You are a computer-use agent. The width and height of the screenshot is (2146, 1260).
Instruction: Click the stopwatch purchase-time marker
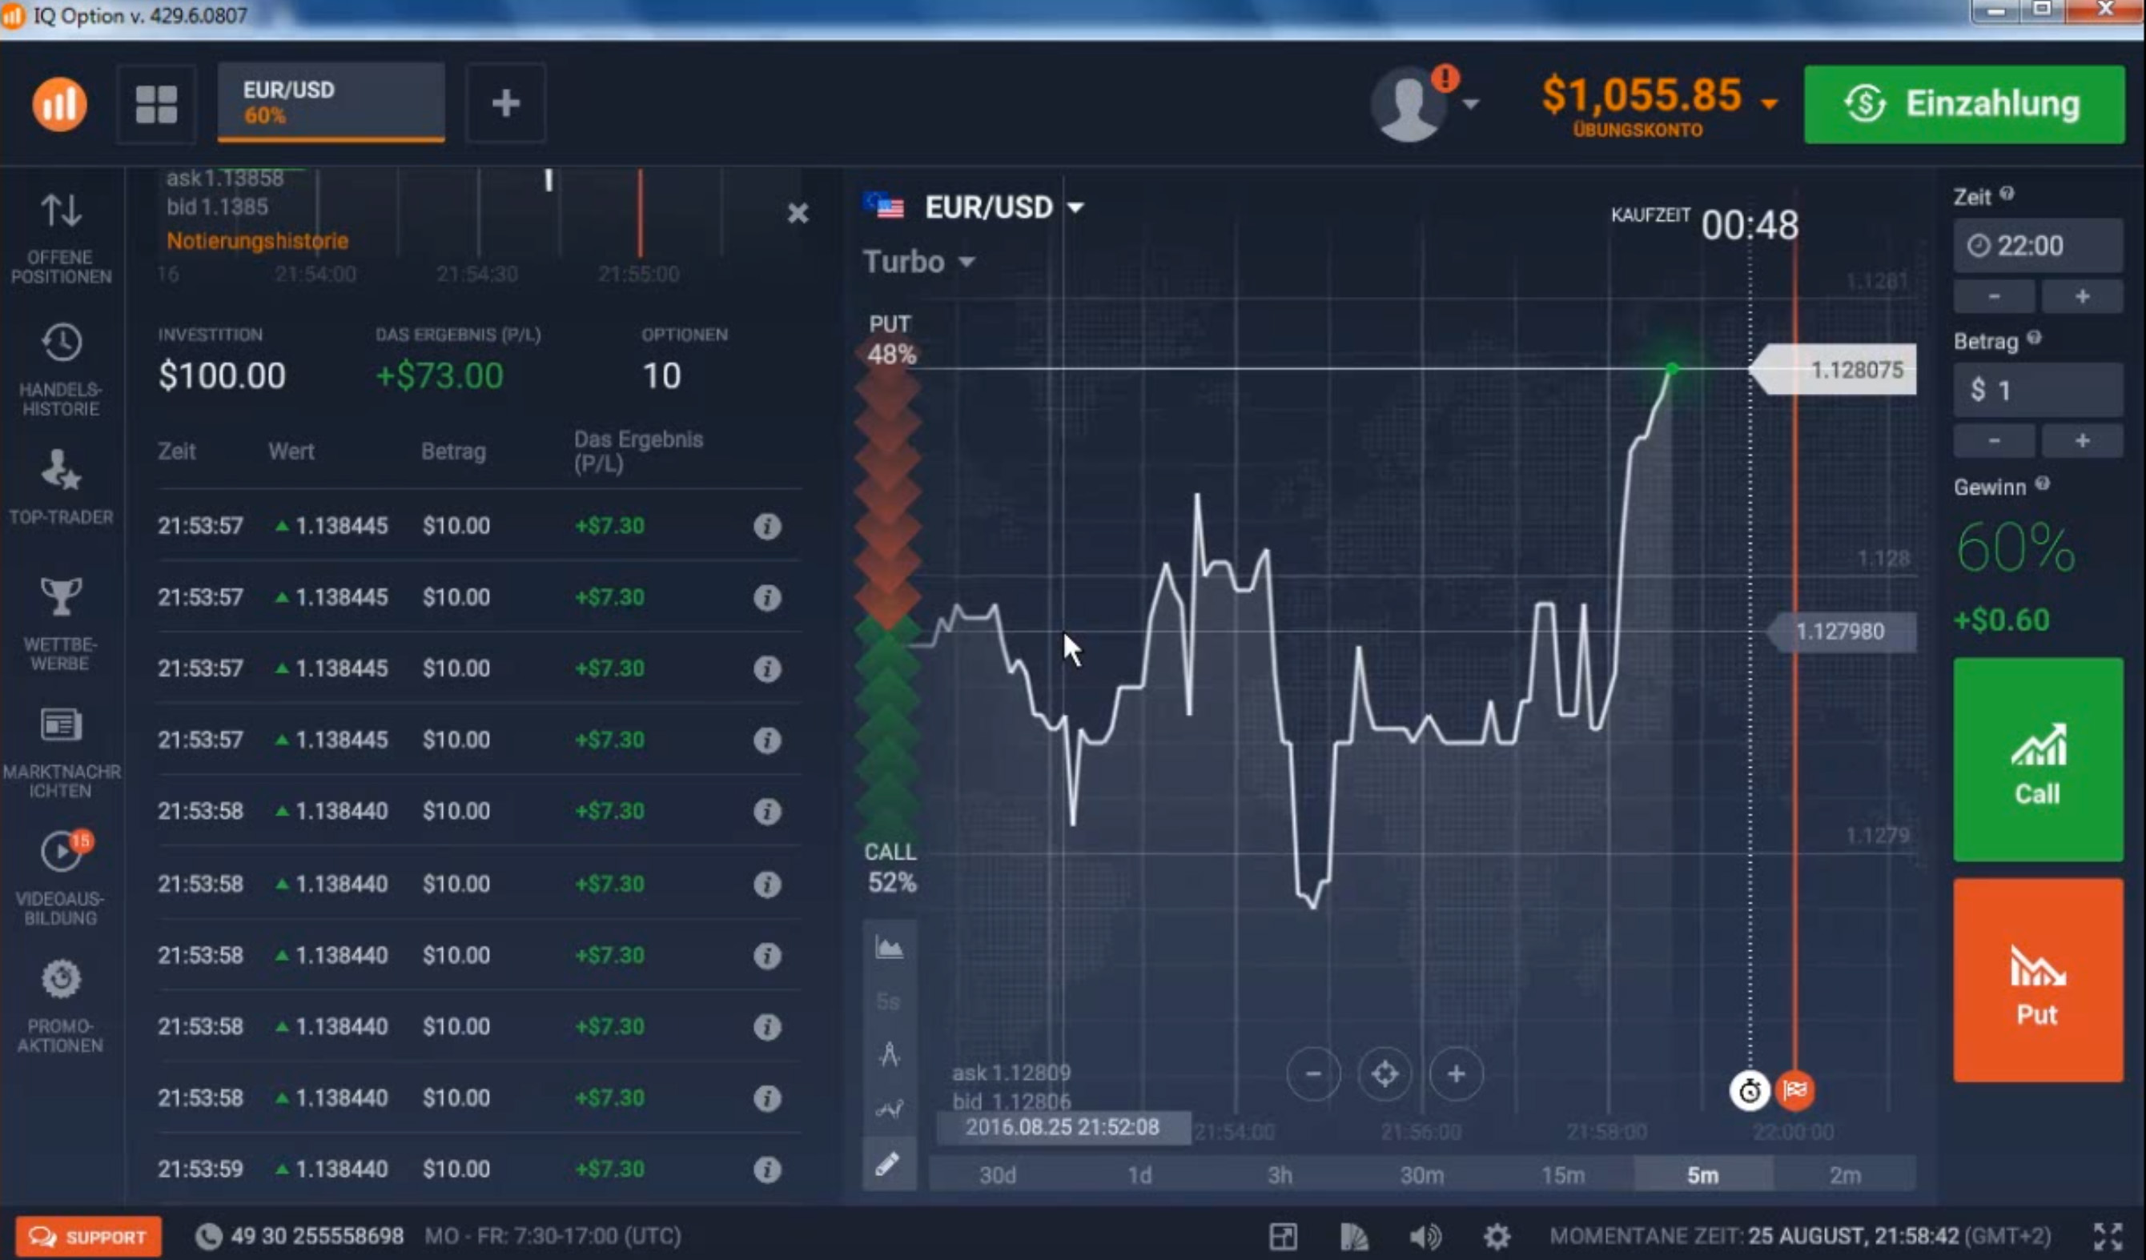pos(1750,1090)
